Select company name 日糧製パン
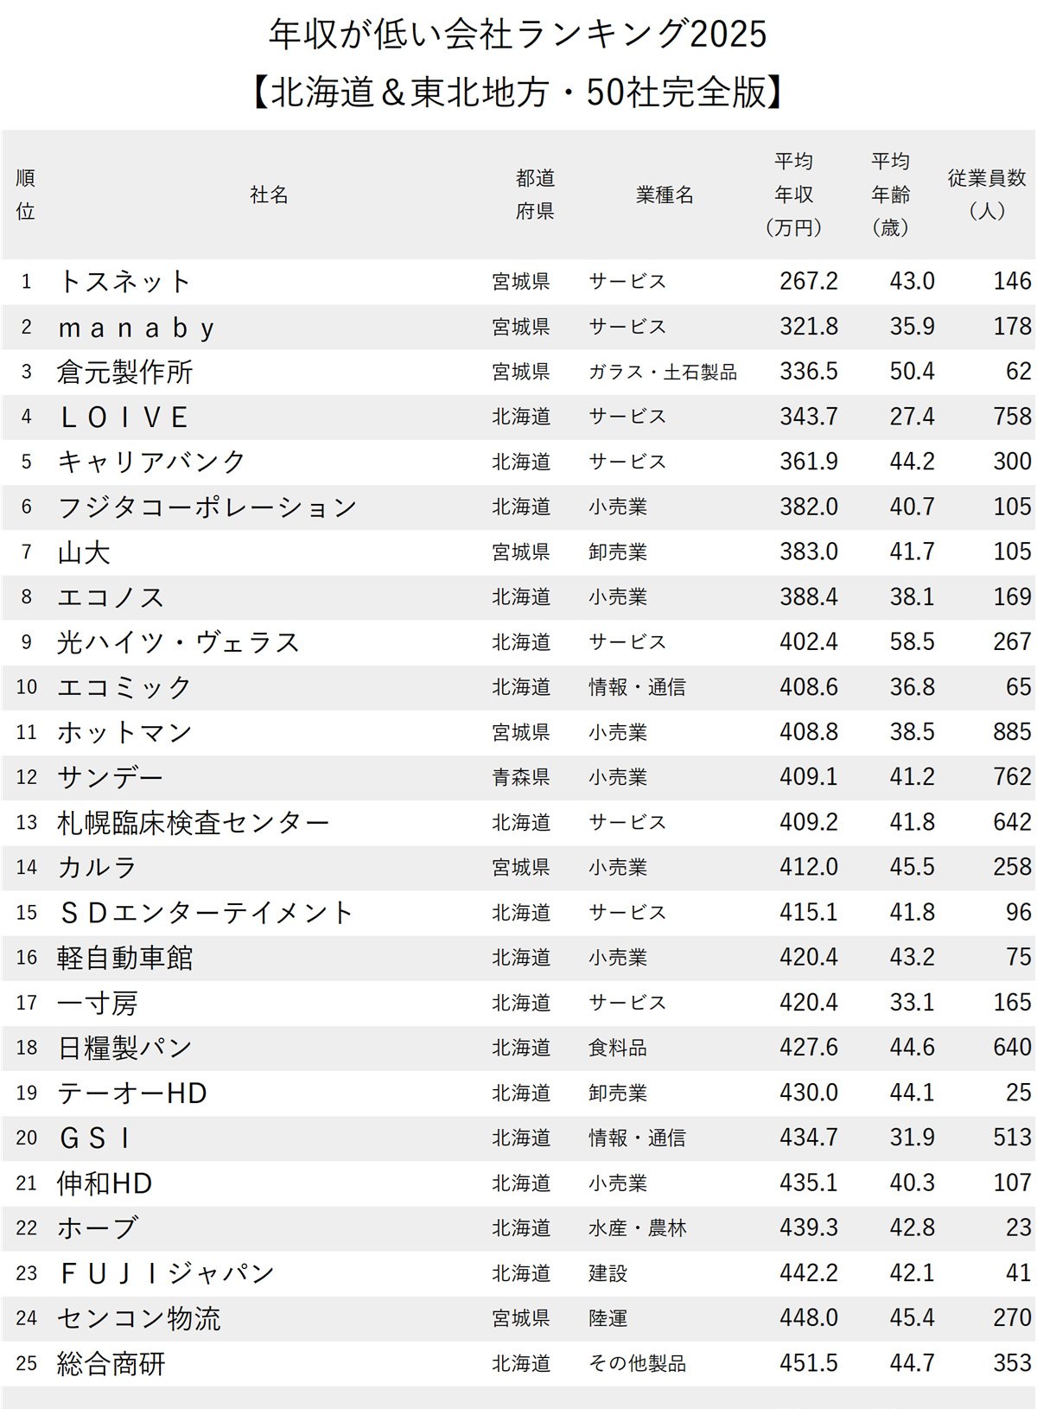Screen dimensions: 1037x1409 [x=124, y=1048]
